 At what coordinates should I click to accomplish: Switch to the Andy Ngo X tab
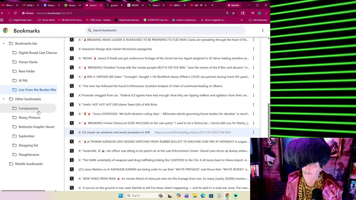point(156,5)
